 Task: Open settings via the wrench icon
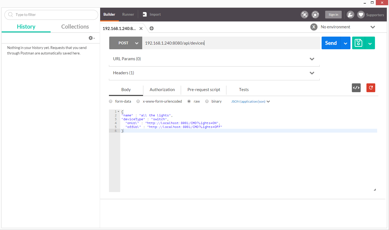point(350,15)
